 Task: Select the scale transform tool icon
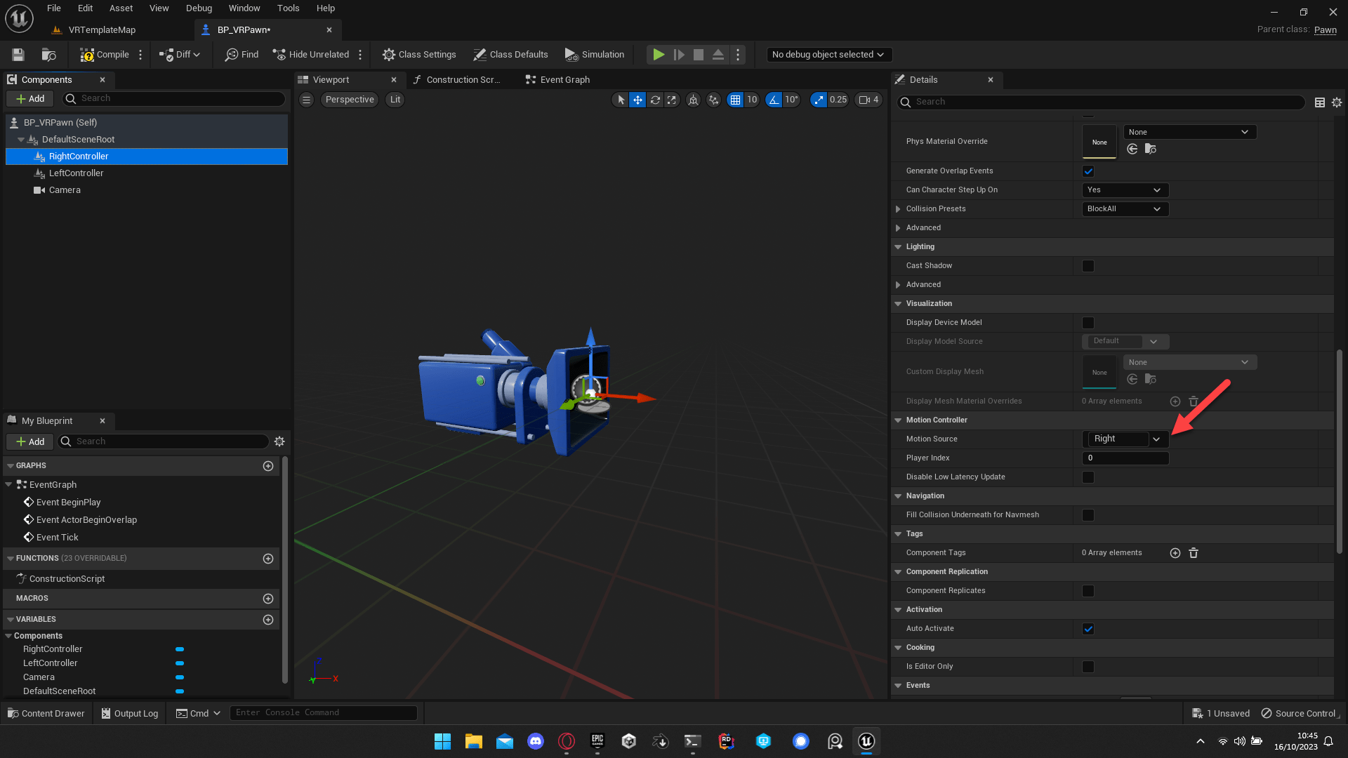tap(672, 100)
